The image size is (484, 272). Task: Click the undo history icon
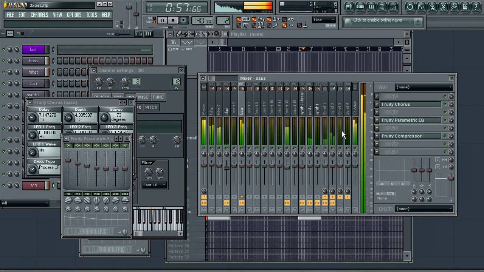pyautogui.click(x=410, y=6)
